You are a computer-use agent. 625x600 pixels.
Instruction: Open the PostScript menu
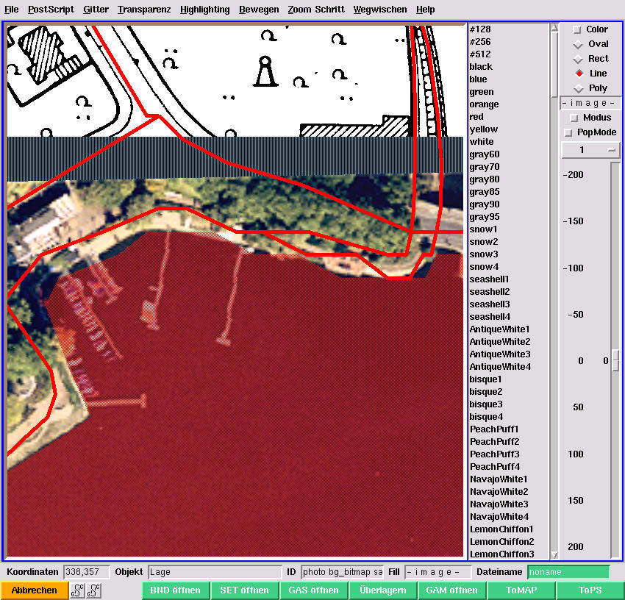(x=51, y=10)
